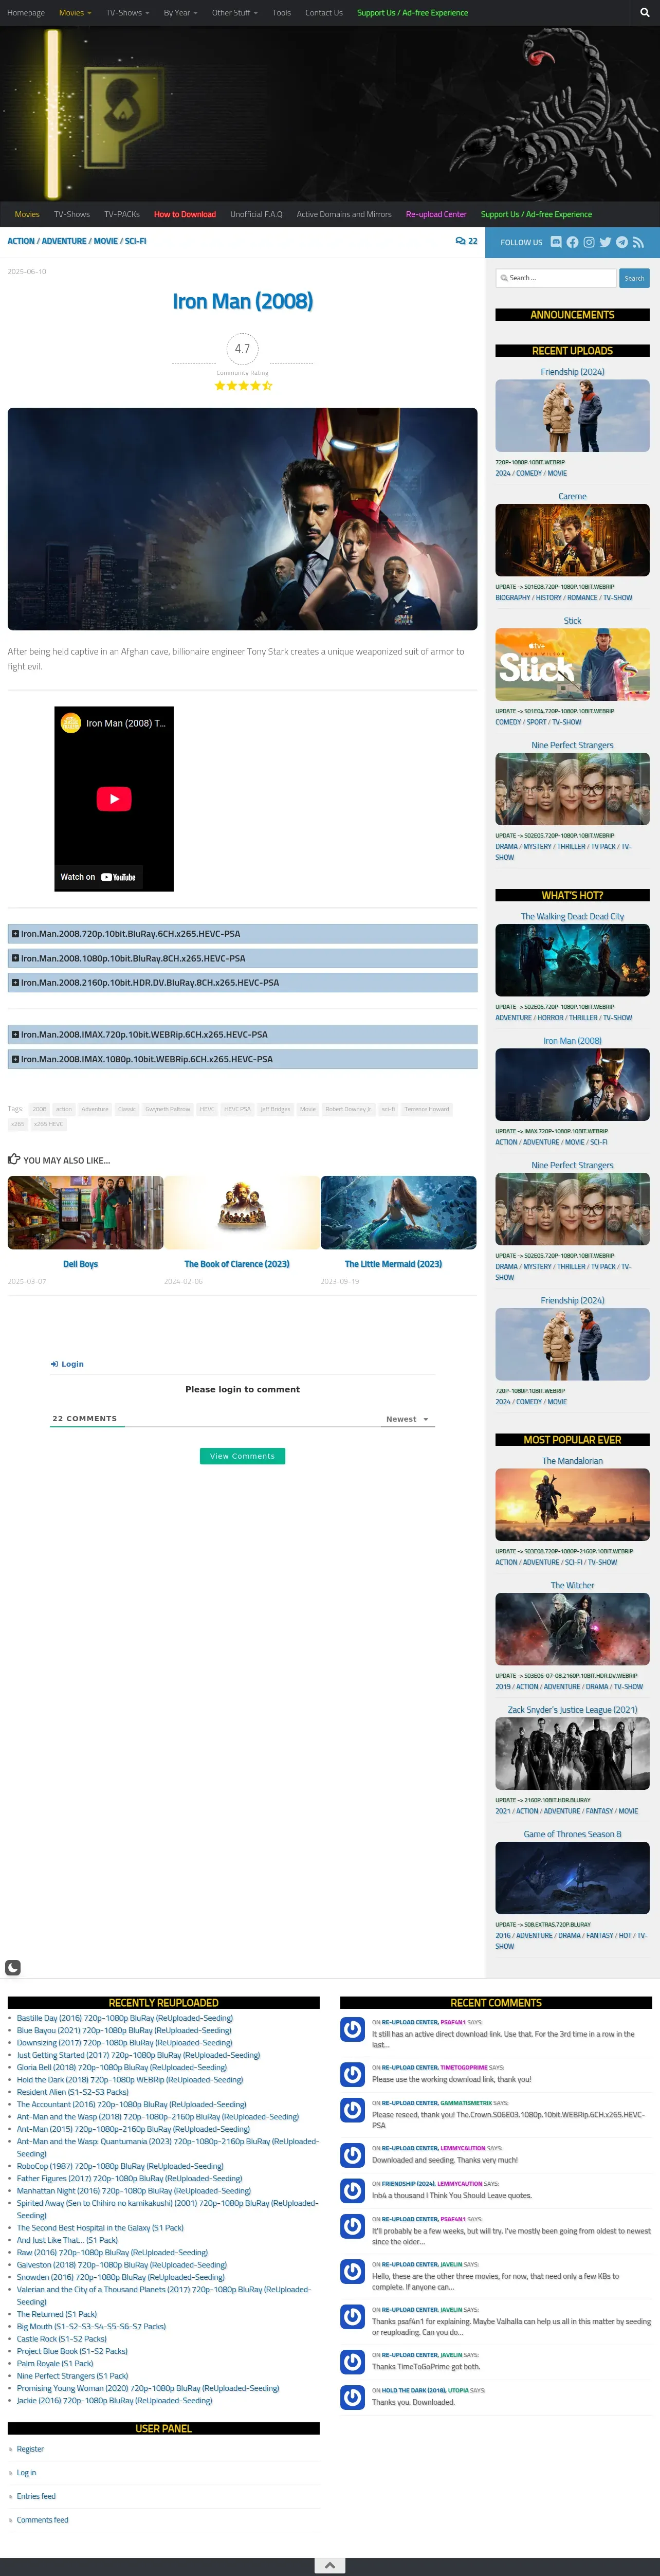Click the Search button in sidebar

[634, 278]
